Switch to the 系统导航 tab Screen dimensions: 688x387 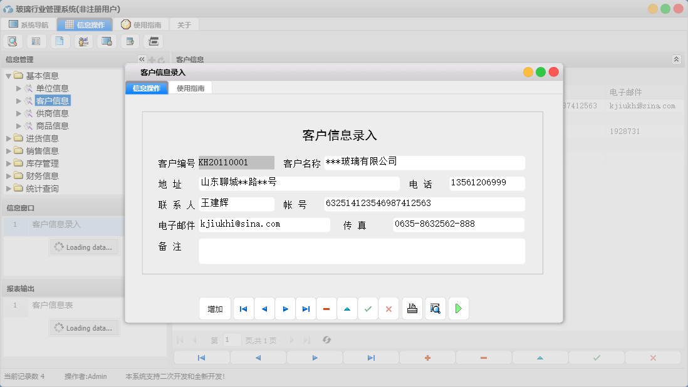click(29, 24)
